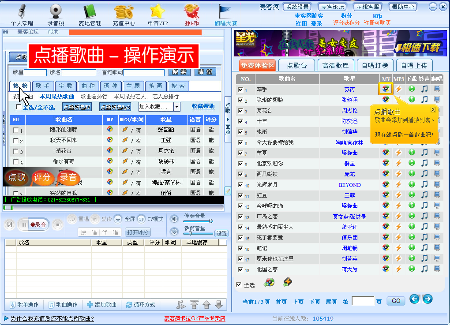Switch to 点歌台 tab
450x325 pixels.
coord(297,65)
